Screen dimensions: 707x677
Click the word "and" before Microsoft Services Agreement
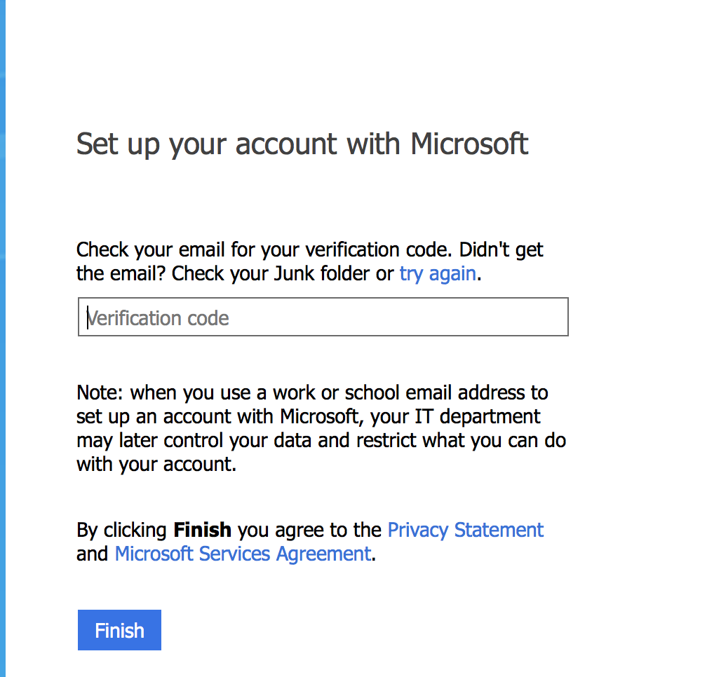(92, 554)
